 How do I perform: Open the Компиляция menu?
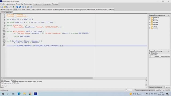coord(28,4)
